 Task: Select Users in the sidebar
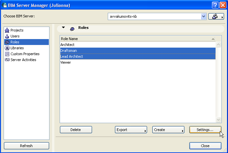tap(27, 36)
